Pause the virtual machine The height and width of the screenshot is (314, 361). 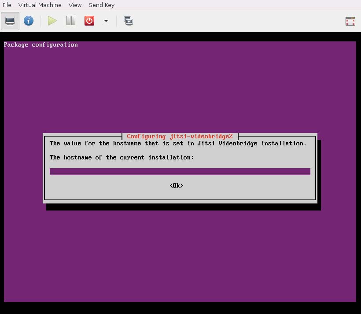[71, 21]
